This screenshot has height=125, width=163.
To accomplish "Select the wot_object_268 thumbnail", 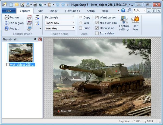I will tap(21, 53).
